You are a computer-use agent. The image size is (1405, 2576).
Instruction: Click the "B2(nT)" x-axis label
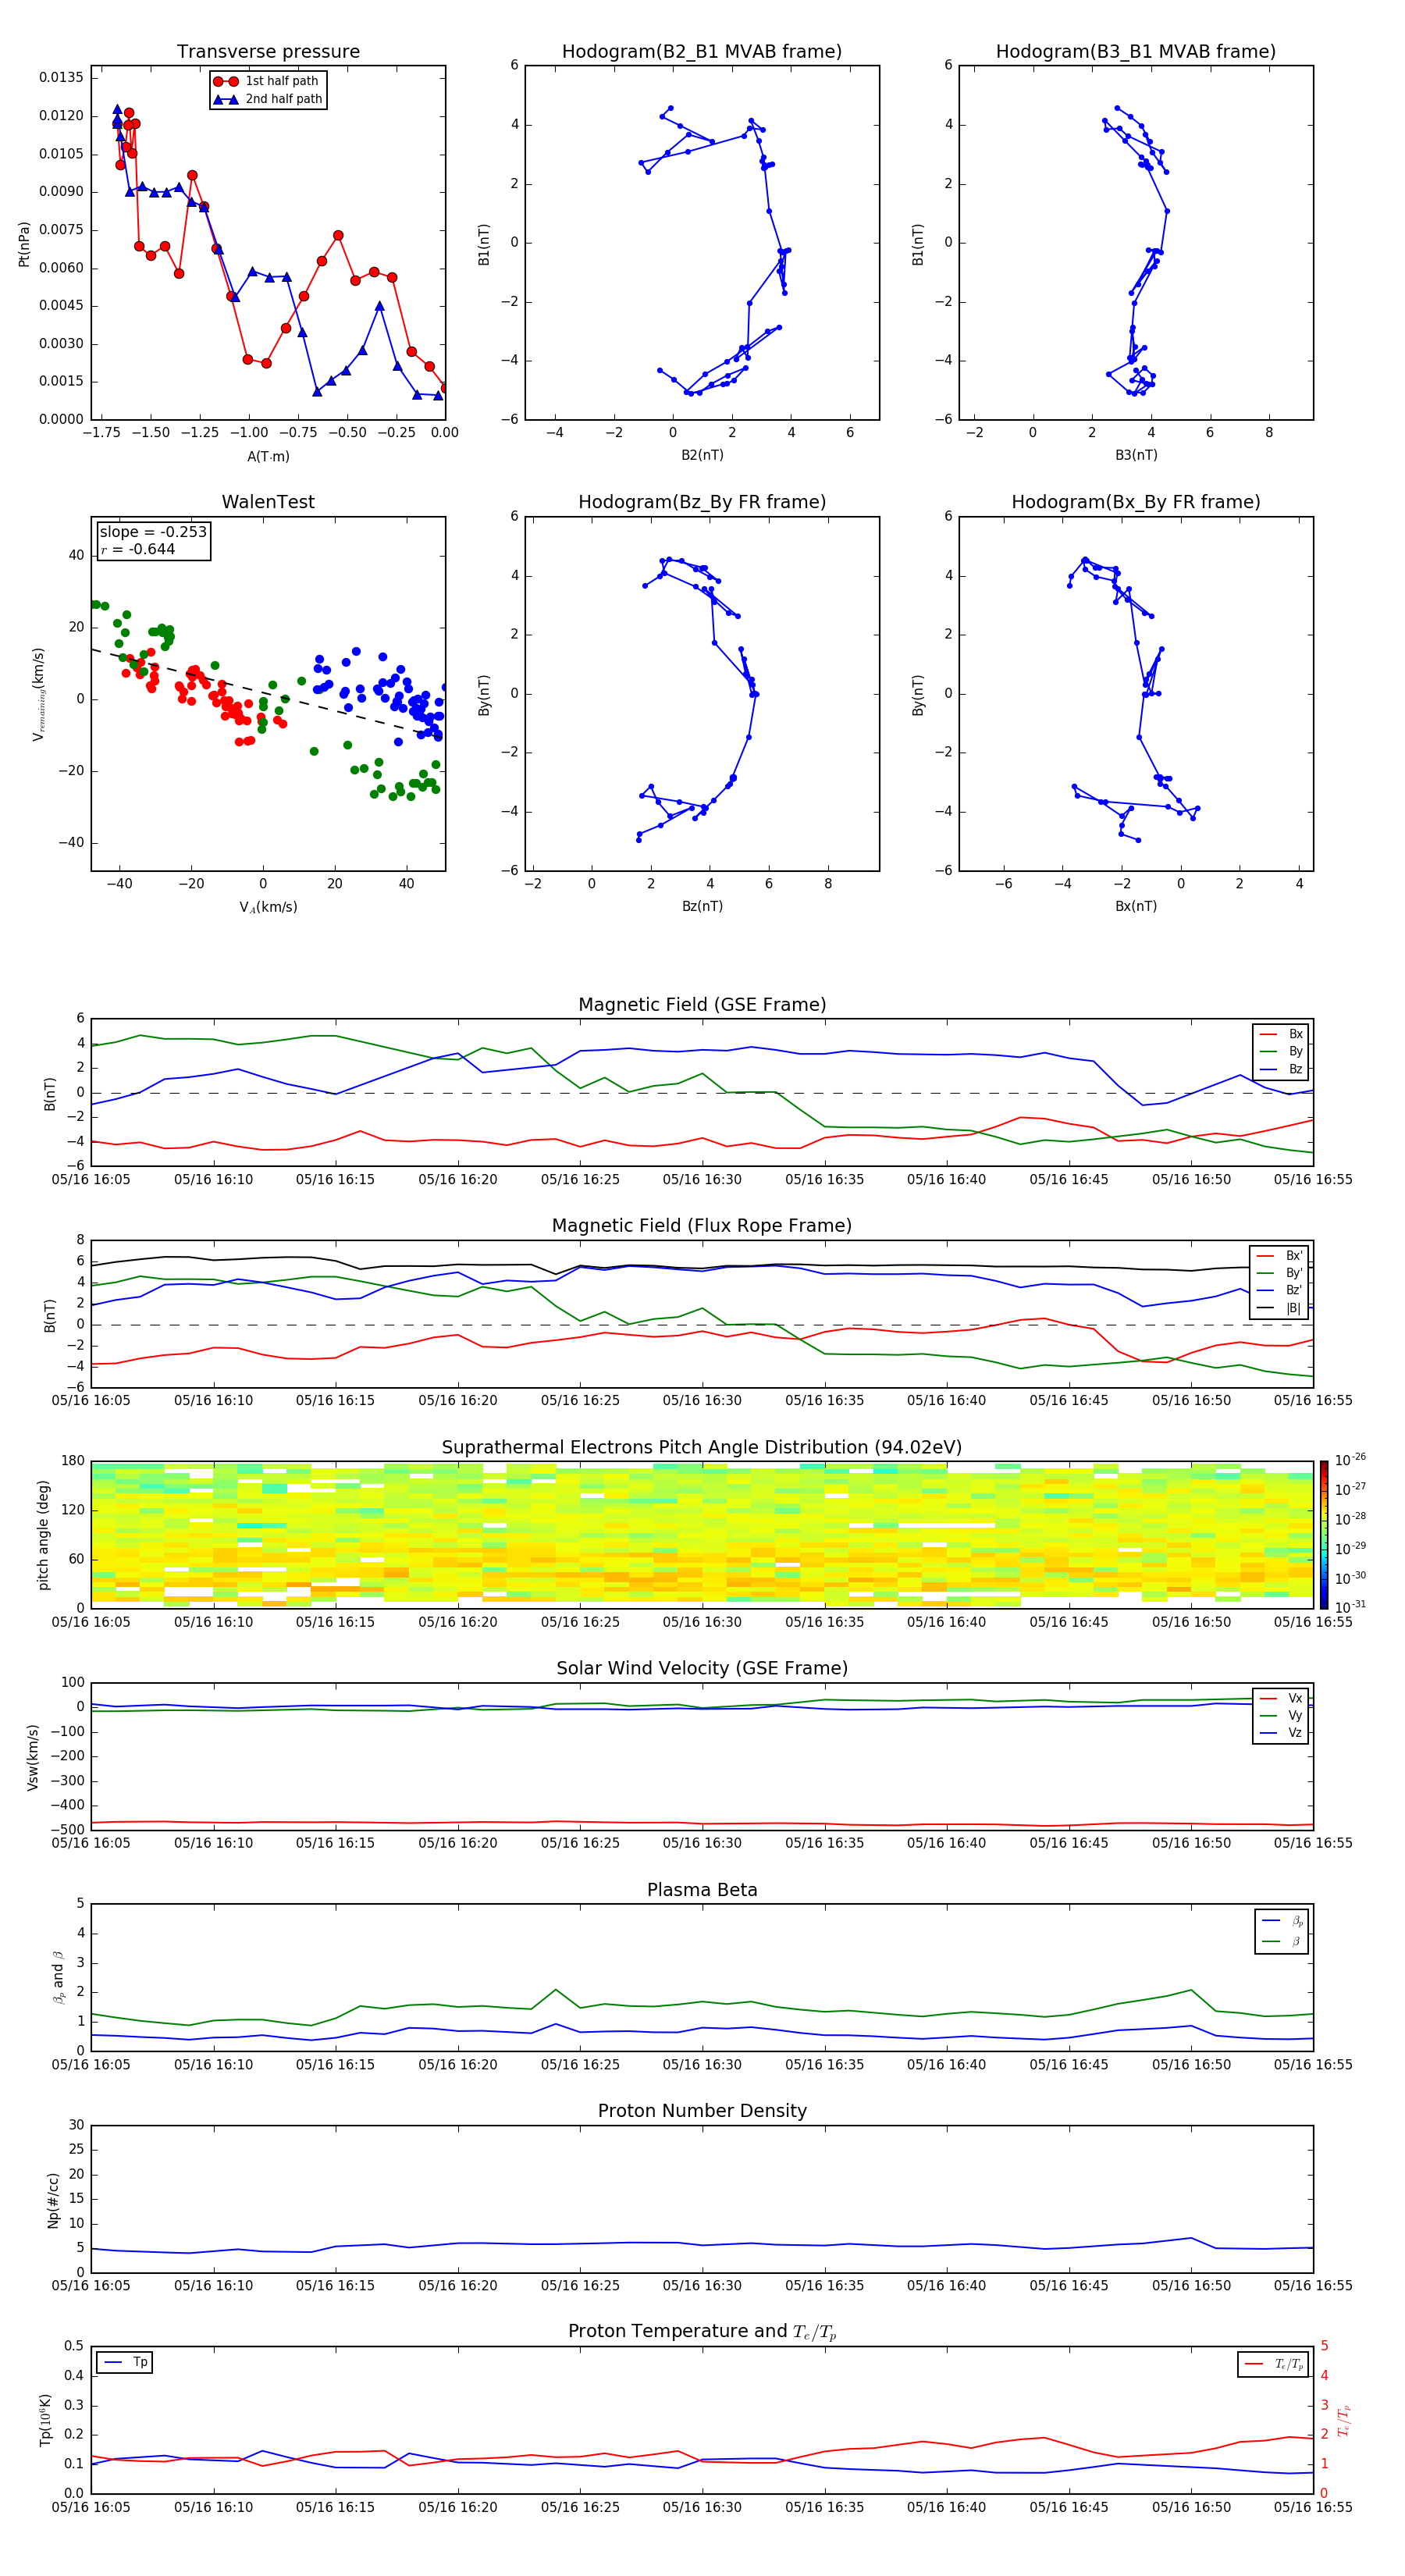pyautogui.click(x=702, y=455)
